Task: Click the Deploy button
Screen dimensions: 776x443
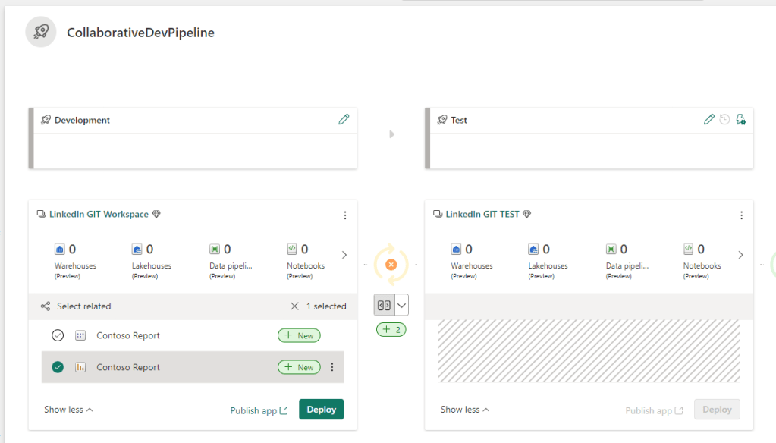Action: pos(321,408)
